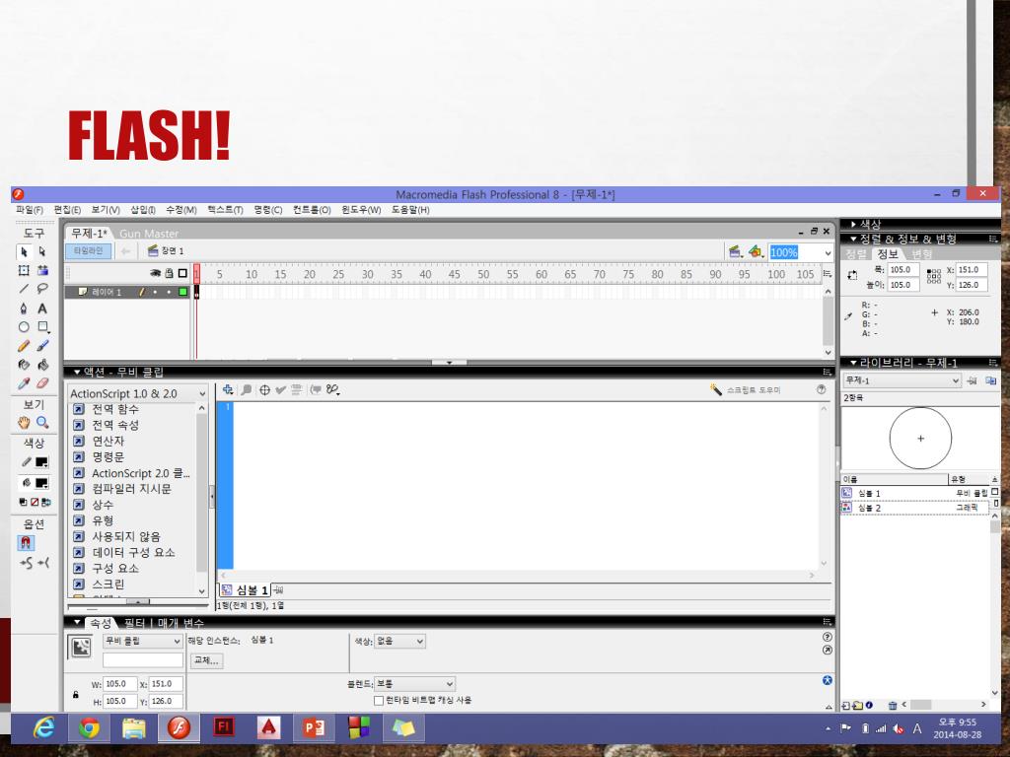
Task: Switch to the 필터 tab
Action: click(134, 623)
